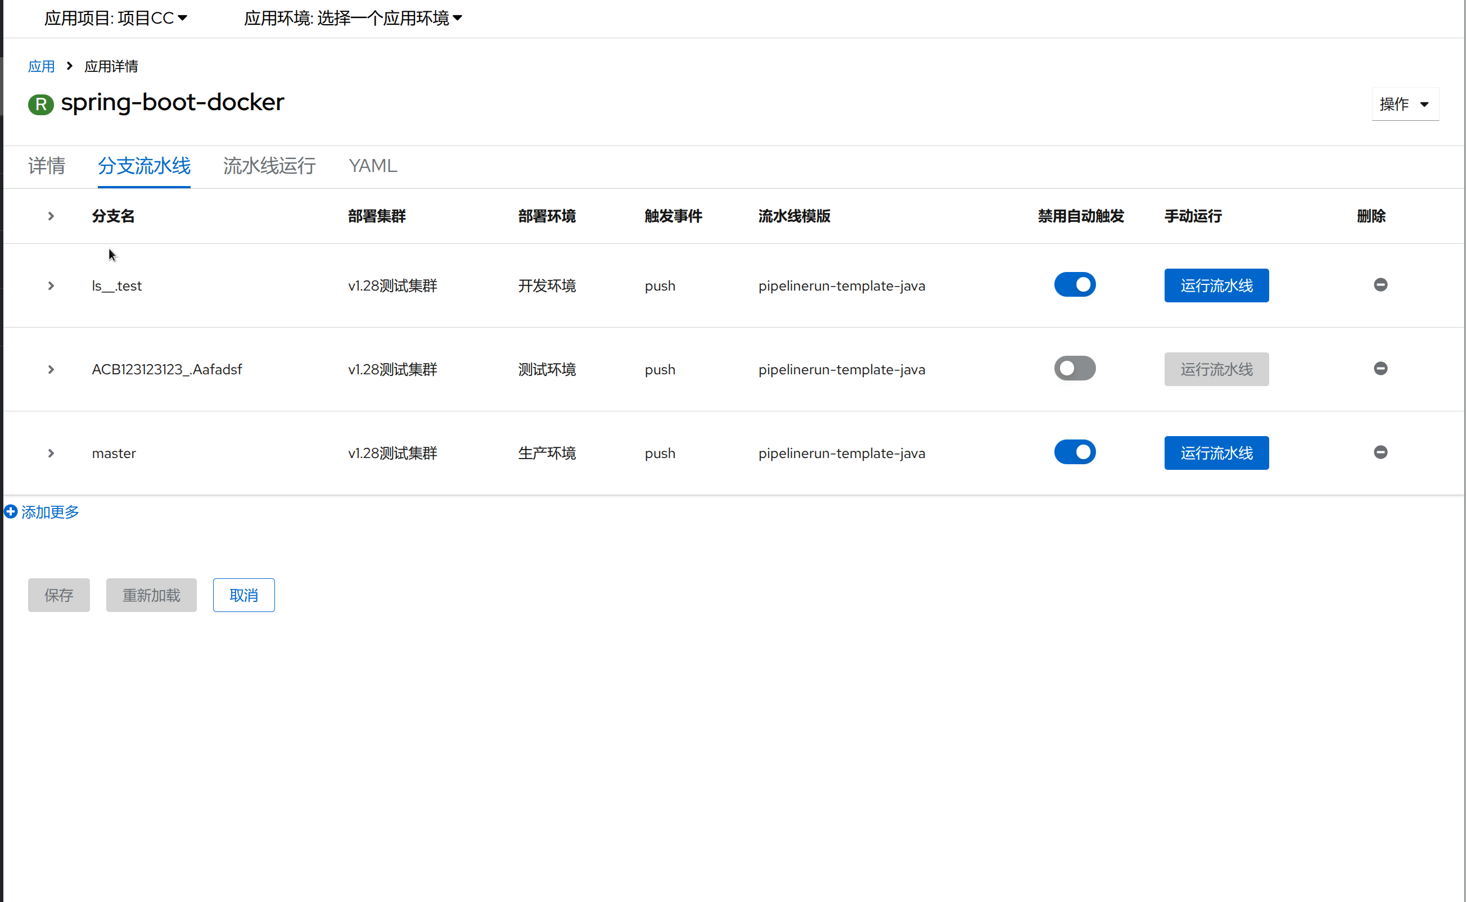Go back via 应用 breadcrumb link
1466x902 pixels.
click(41, 66)
